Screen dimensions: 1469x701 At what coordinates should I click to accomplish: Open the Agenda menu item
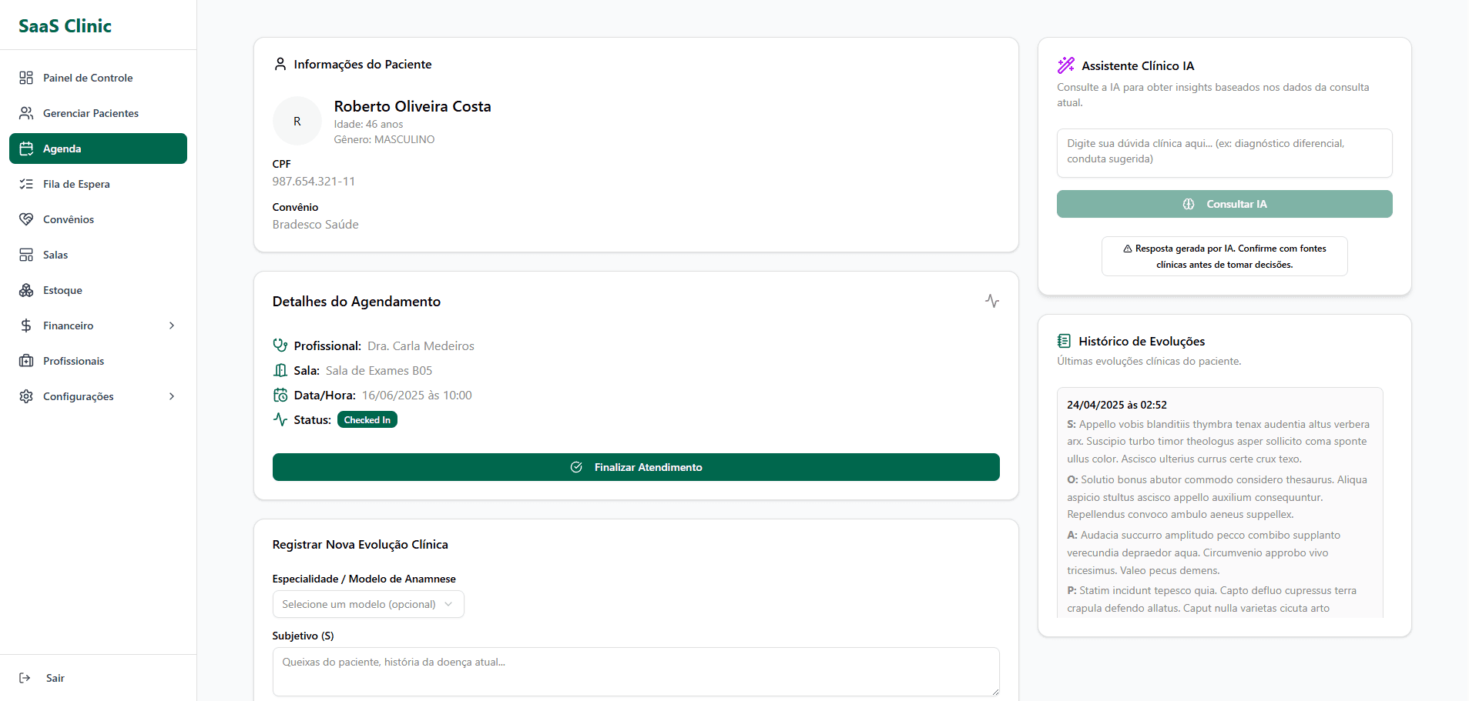[x=98, y=149]
